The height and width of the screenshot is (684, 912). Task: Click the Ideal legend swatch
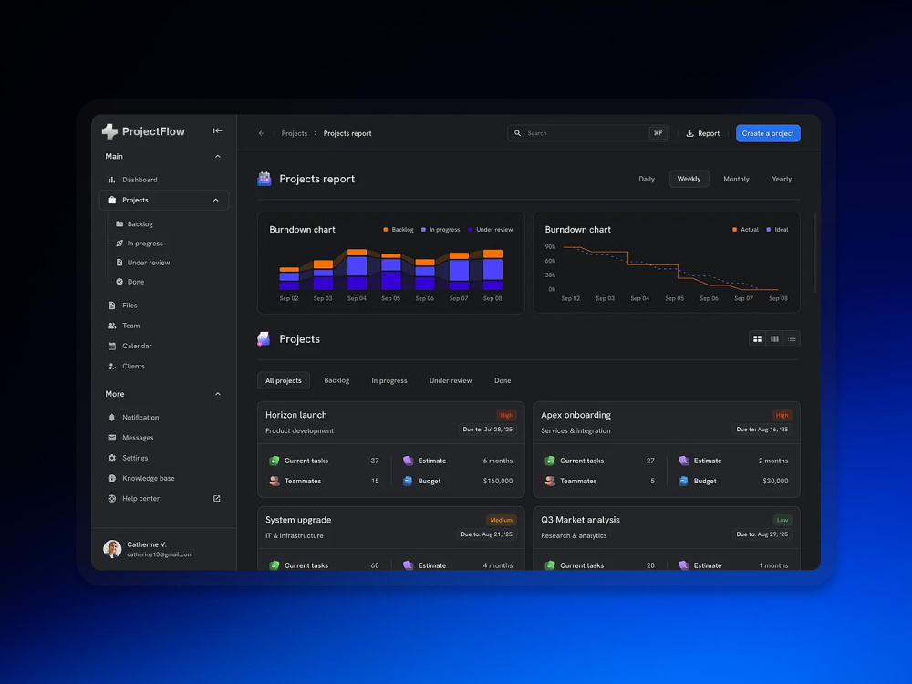coord(768,230)
